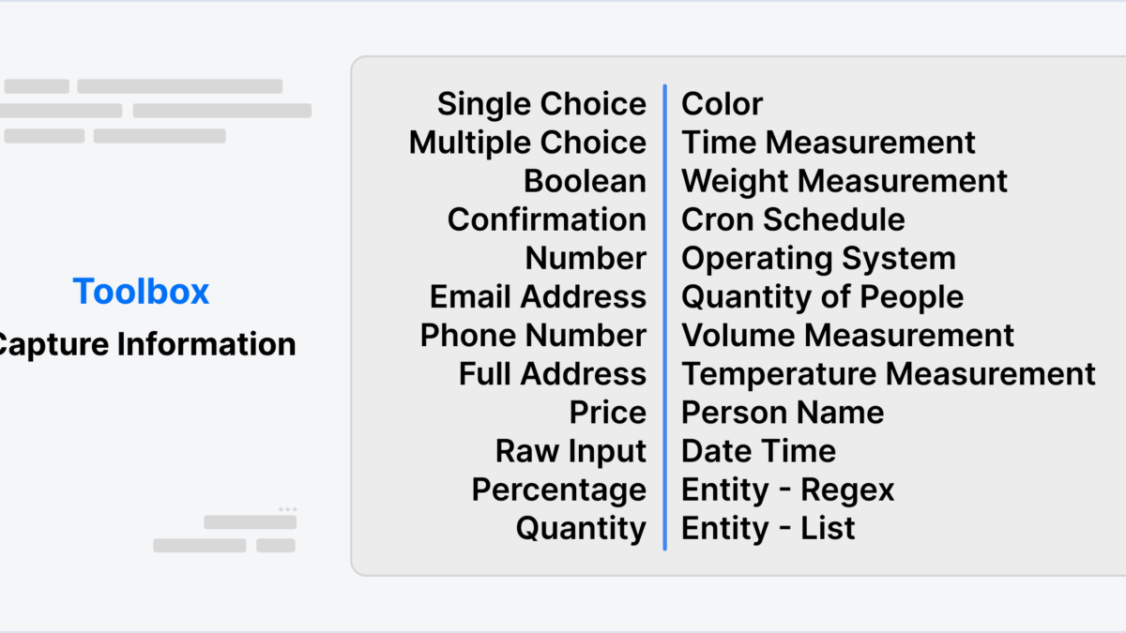Select the Boolean capture type
Image resolution: width=1126 pixels, height=633 pixels.
pyautogui.click(x=585, y=181)
